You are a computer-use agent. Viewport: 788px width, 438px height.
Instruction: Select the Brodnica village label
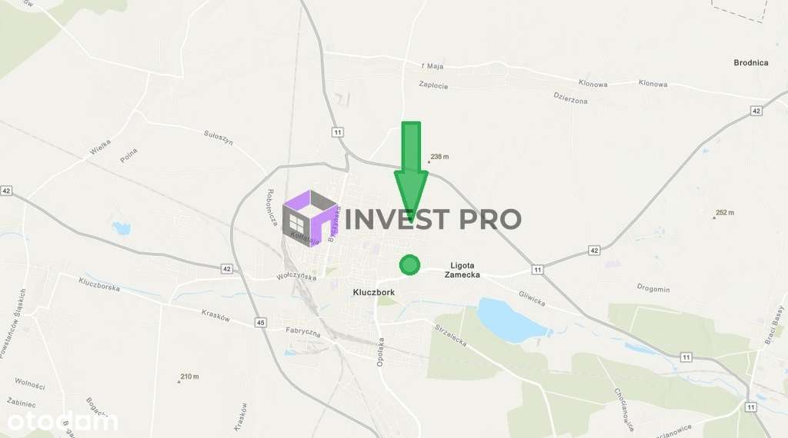pyautogui.click(x=751, y=63)
